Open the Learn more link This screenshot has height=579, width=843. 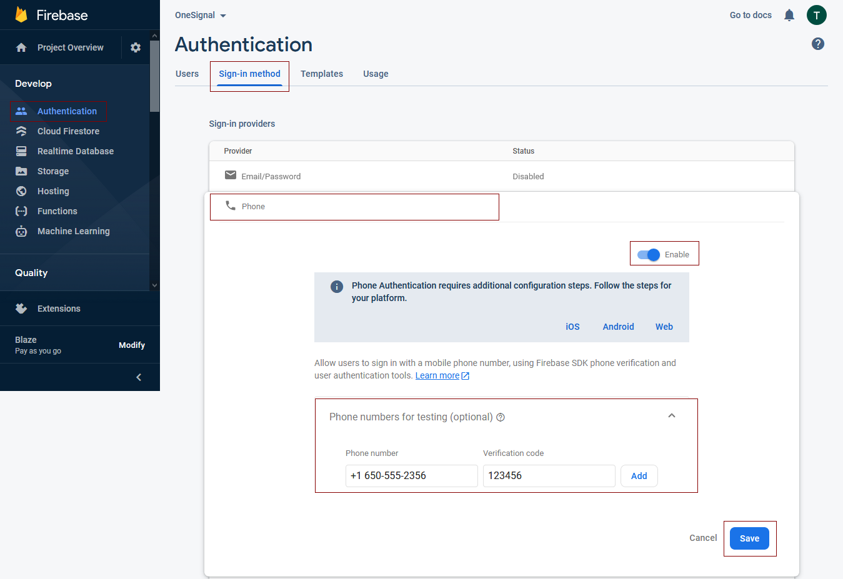(437, 375)
